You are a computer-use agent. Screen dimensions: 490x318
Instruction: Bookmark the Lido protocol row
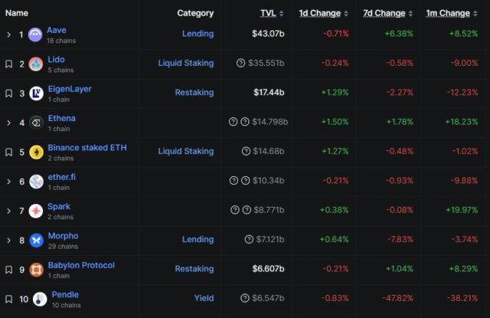8,64
